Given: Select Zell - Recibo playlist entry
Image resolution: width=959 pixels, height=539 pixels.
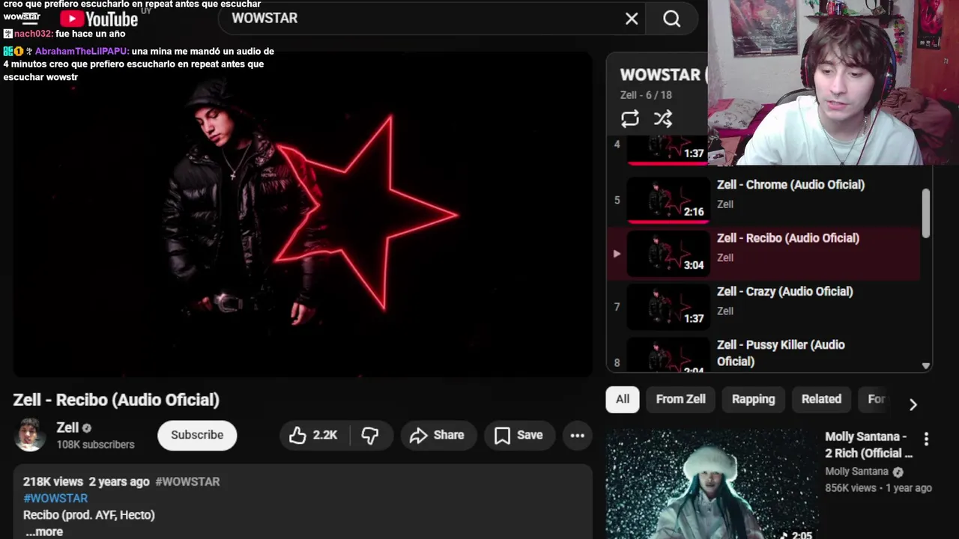Looking at the screenshot, I should point(764,254).
